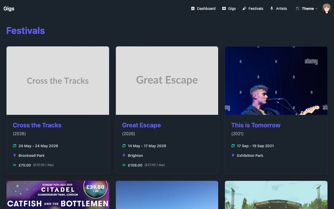Viewport: 334px width, 209px height.
Task: Click location pin icon beside Brighton
Action: pos(124,155)
